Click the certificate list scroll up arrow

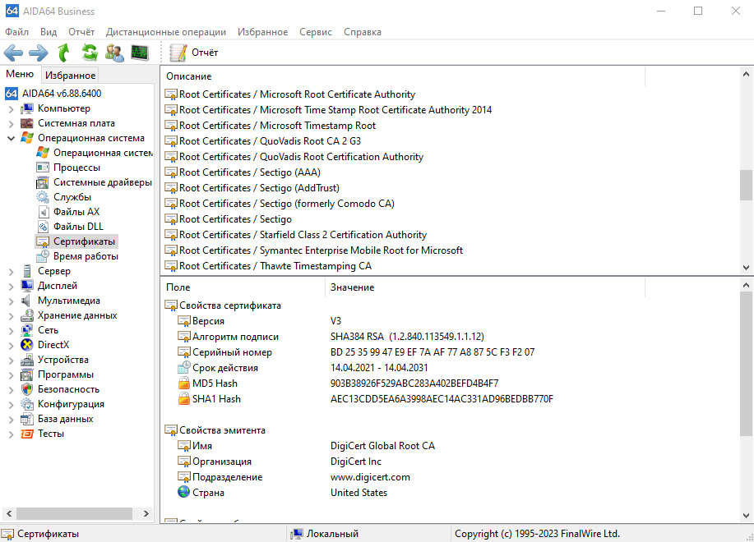[746, 75]
